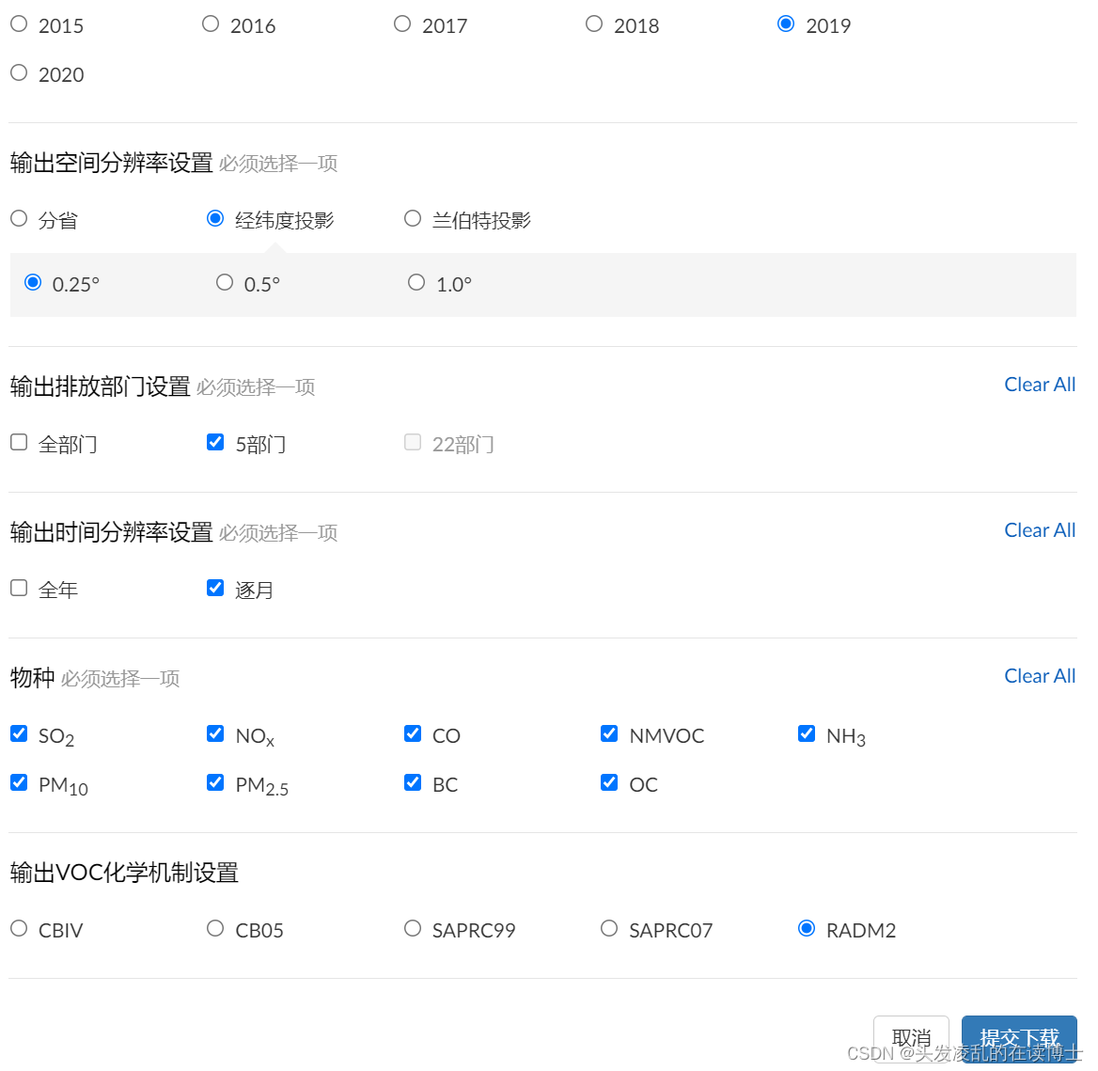Select 0.5° grid resolution
Image resolution: width=1098 pixels, height=1071 pixels.
(225, 281)
